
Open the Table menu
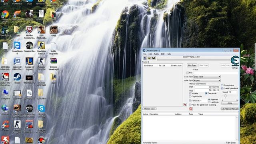tap(156, 54)
